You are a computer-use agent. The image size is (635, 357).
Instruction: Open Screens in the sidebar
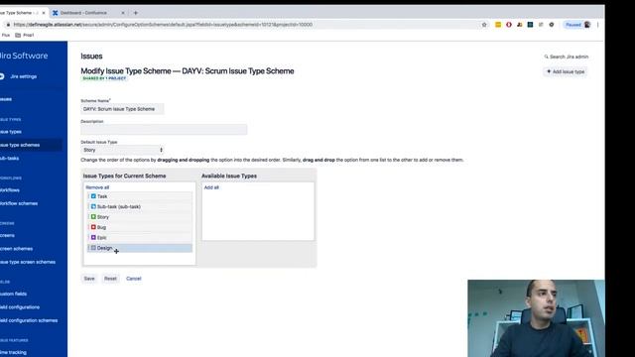click(7, 236)
